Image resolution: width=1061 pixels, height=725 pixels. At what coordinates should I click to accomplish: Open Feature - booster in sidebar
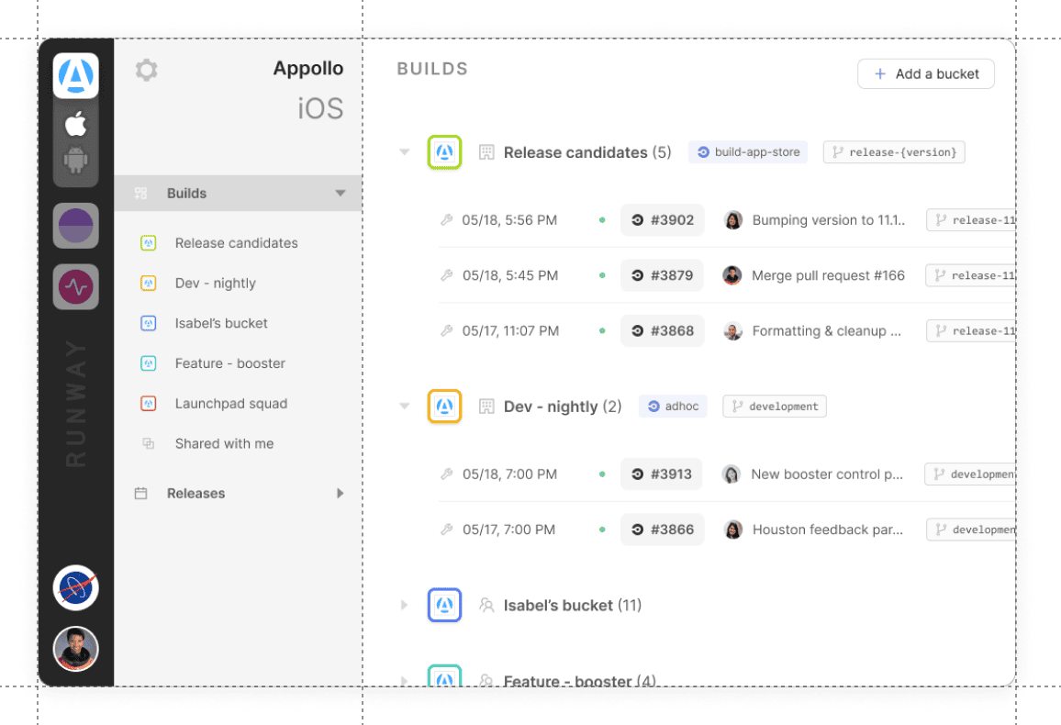tap(230, 363)
